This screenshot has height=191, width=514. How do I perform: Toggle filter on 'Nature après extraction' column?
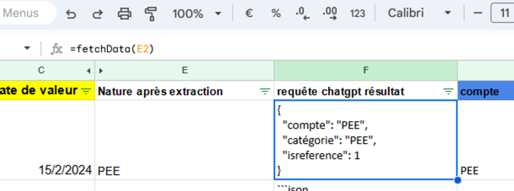265,91
